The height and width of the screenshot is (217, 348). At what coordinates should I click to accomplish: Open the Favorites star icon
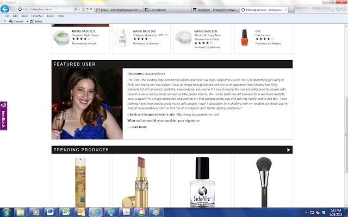coord(338,9)
